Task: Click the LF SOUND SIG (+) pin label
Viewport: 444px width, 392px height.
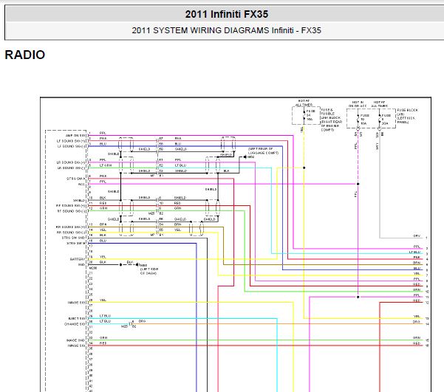Action: click(71, 141)
